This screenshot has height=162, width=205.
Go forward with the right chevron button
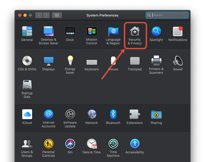click(x=46, y=15)
